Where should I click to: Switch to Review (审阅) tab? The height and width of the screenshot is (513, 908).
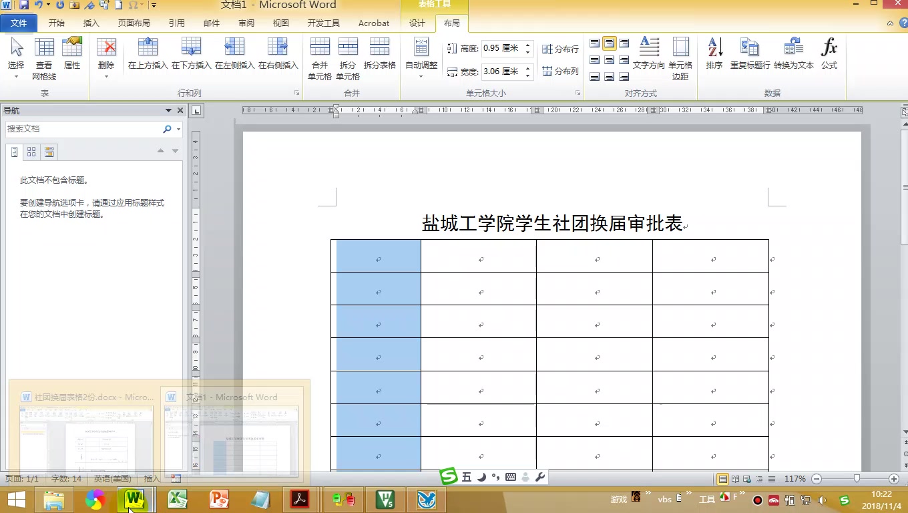[246, 23]
